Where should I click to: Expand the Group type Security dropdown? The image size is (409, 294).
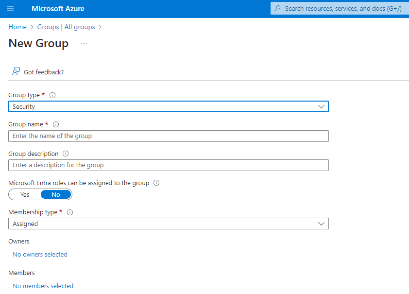(x=169, y=106)
